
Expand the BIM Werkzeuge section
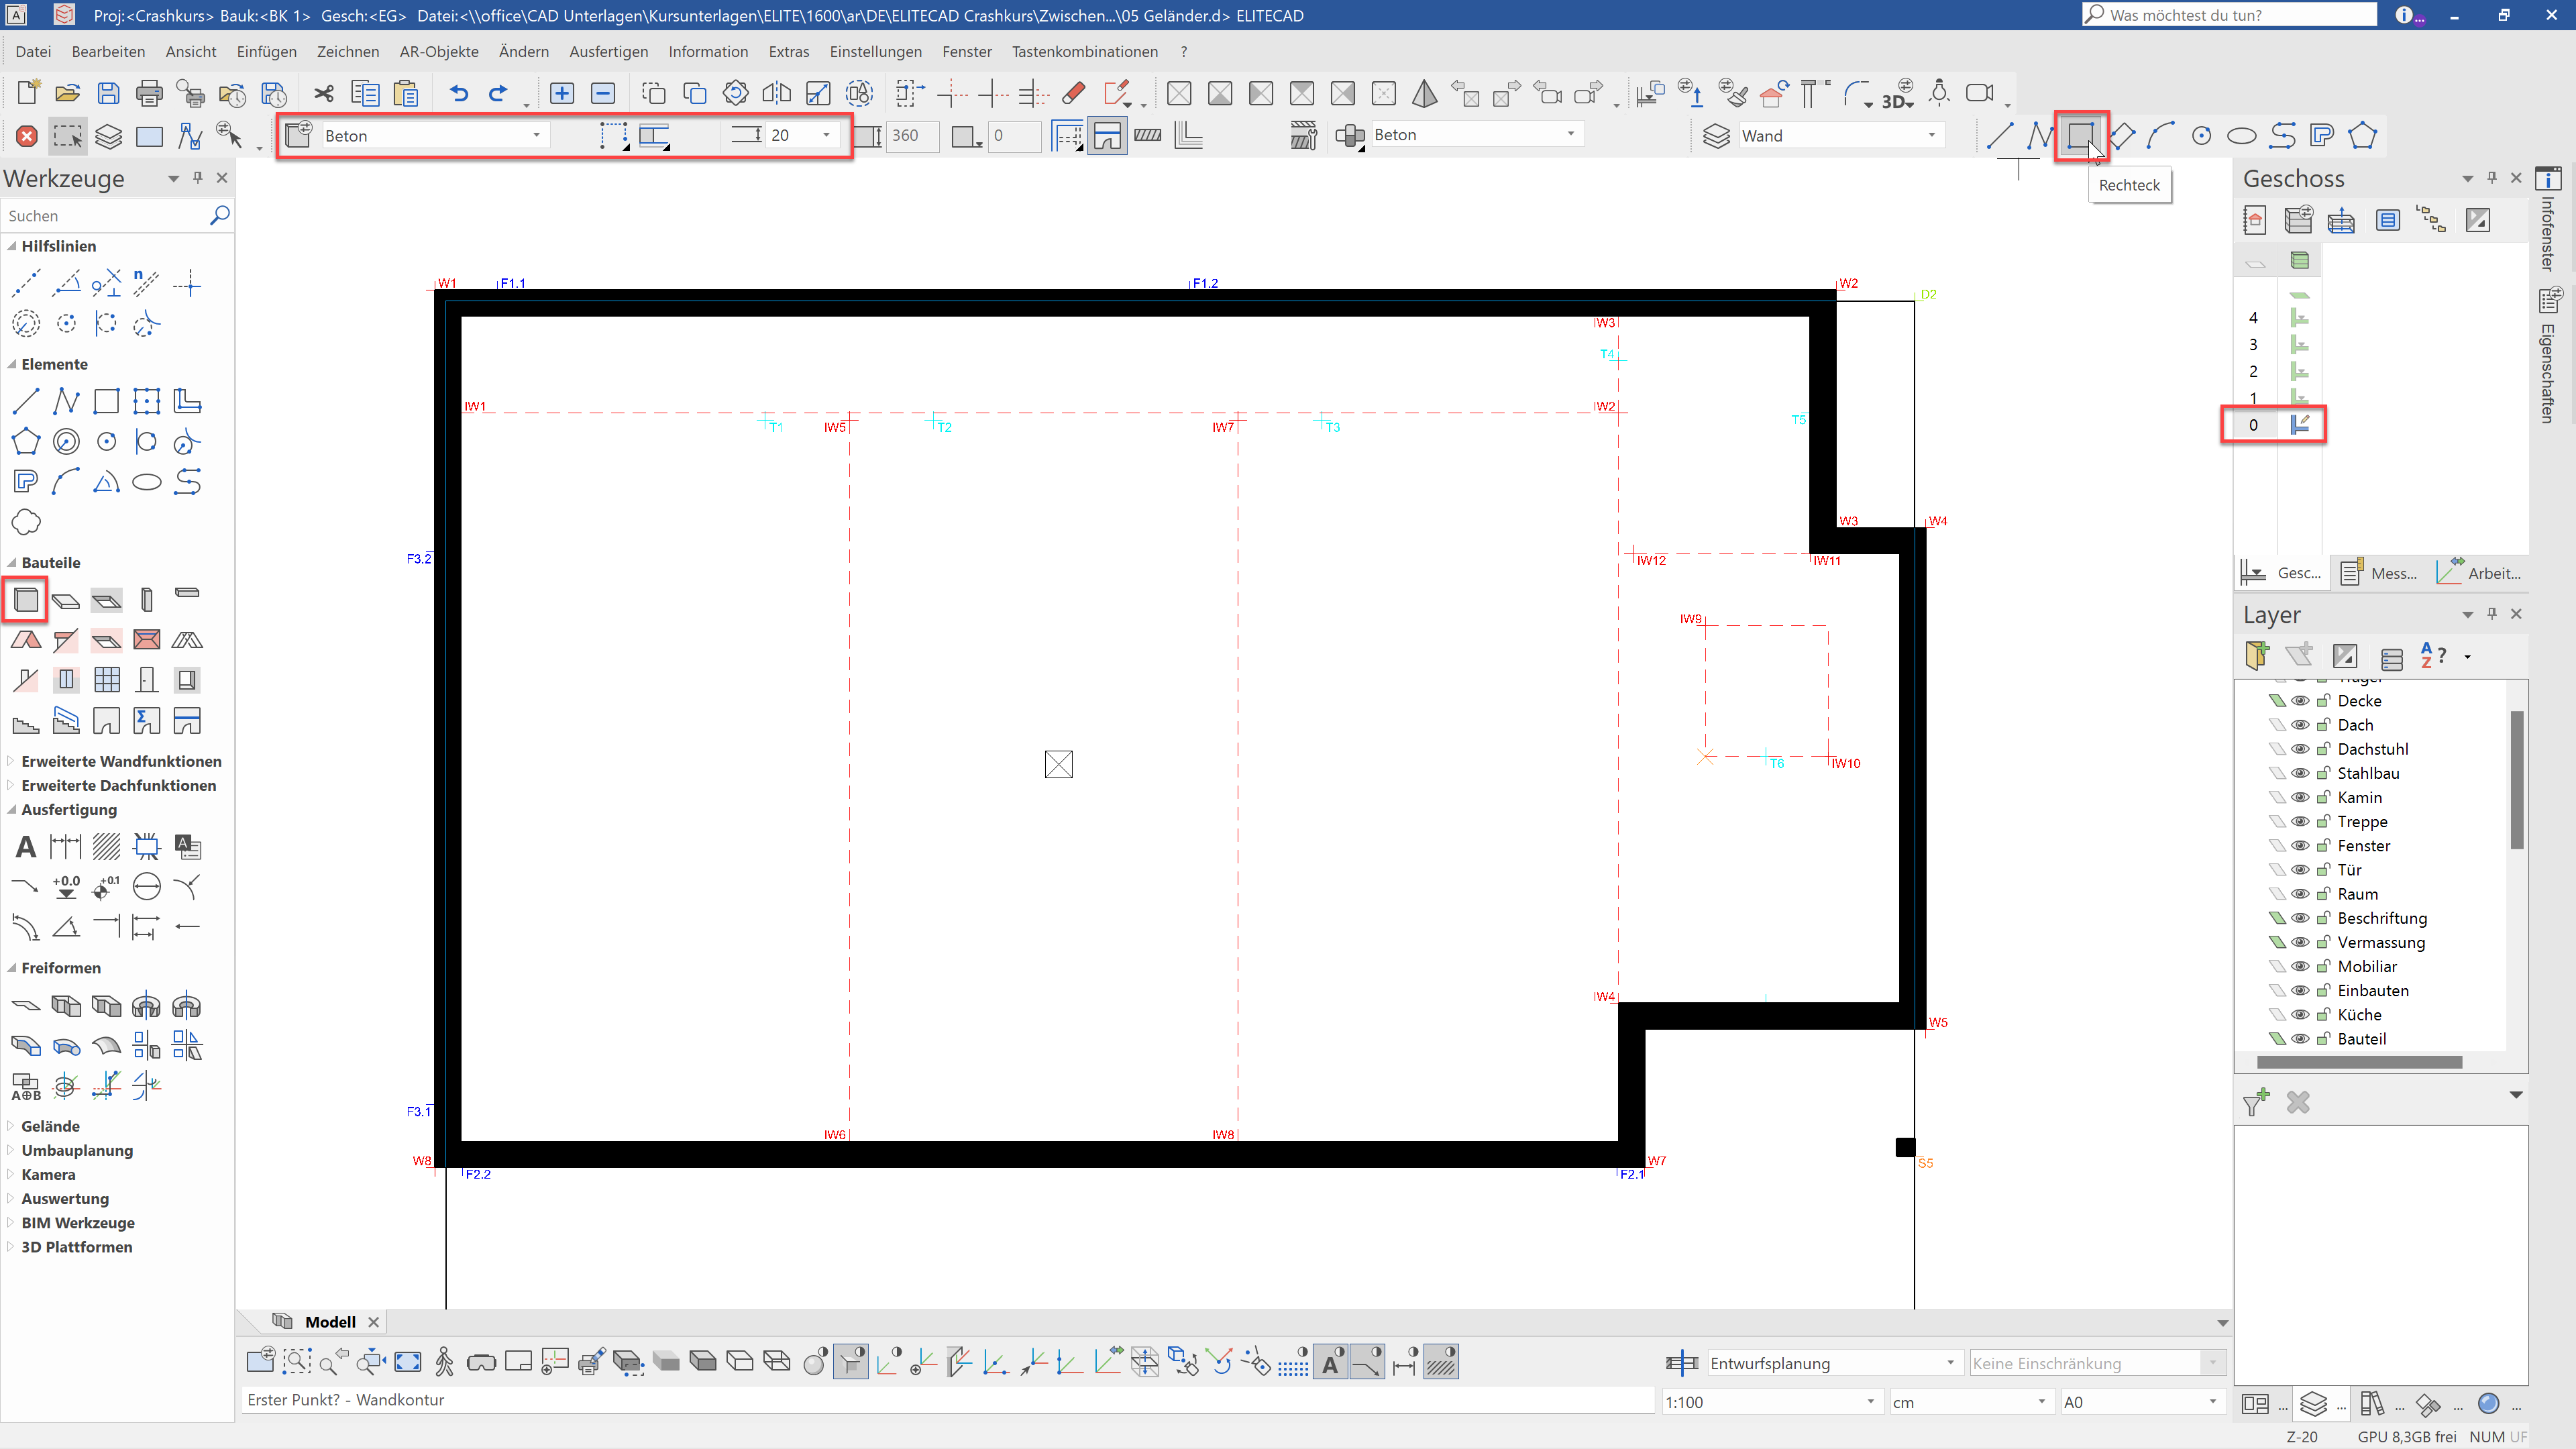11,1222
